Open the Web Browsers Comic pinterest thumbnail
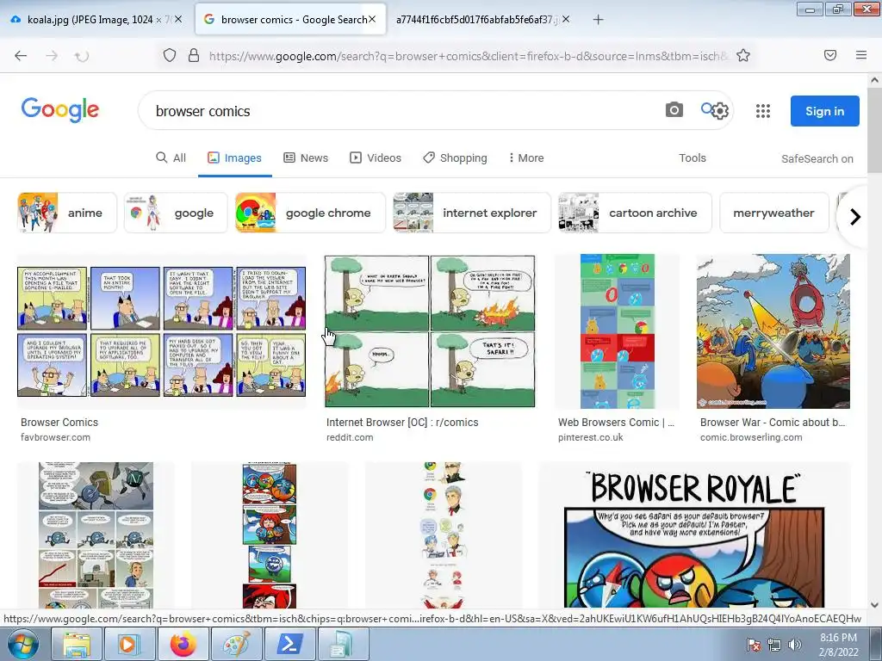The image size is (882, 661). coord(618,331)
